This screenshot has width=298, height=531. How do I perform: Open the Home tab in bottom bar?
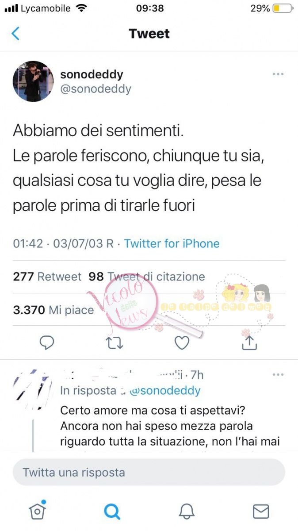tap(37, 510)
